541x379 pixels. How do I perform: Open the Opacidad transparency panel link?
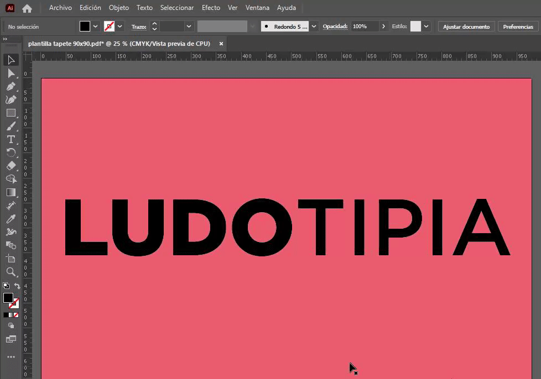pyautogui.click(x=335, y=27)
